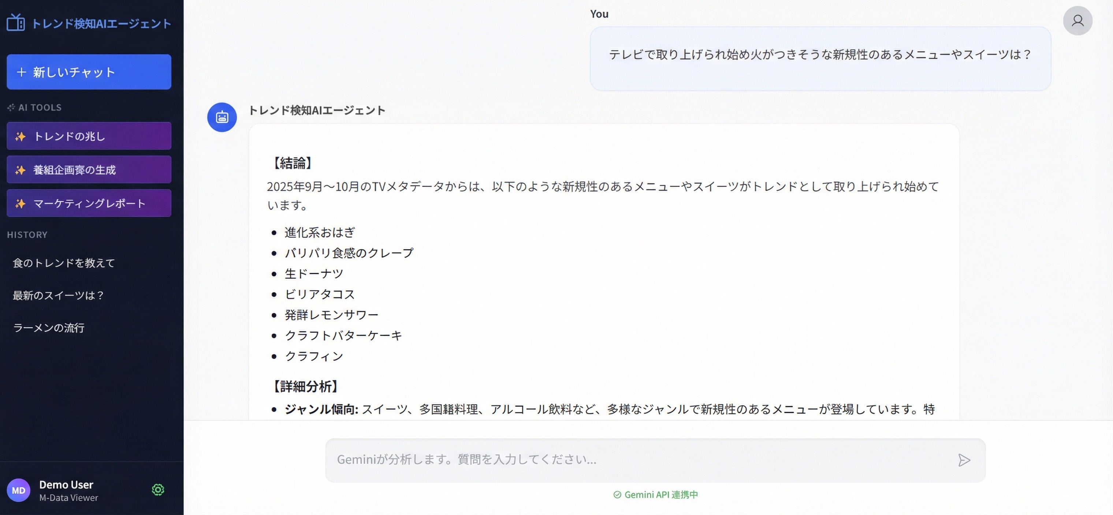Viewport: 1113px width, 515px height.
Task: Select history item 最新のスイーツは？
Action: pos(58,295)
